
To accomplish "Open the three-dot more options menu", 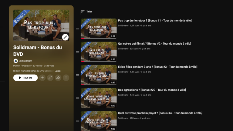I will (x=66, y=78).
